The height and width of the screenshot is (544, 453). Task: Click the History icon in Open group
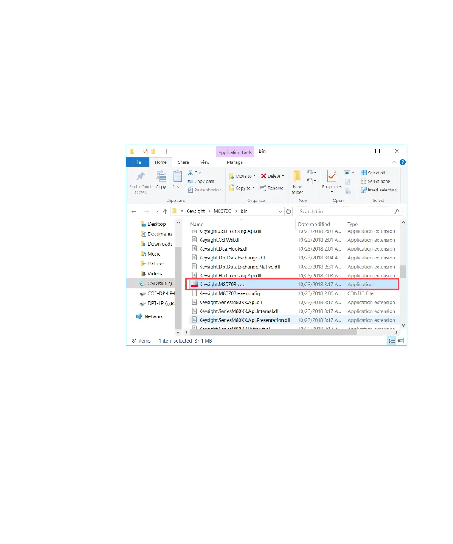[x=348, y=191]
